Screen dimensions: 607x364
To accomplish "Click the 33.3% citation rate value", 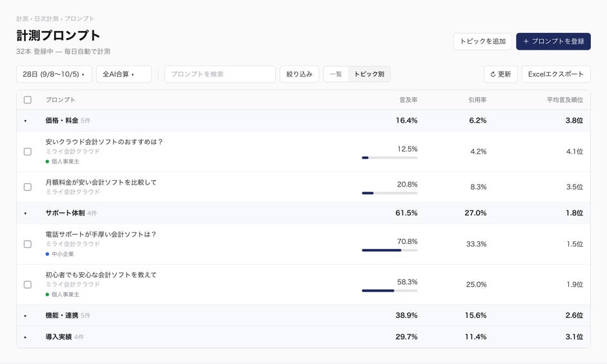I will 476,244.
